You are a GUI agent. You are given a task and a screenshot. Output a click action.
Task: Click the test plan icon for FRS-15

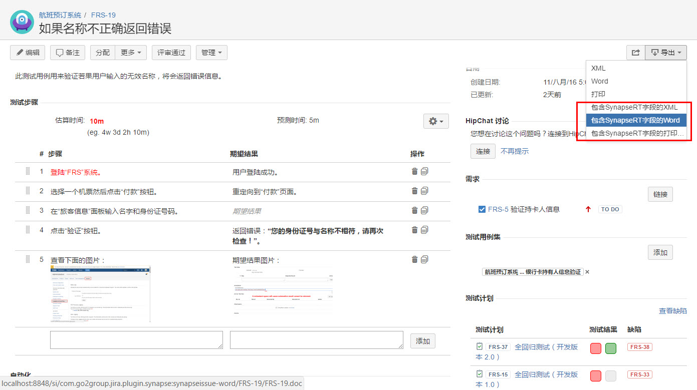[480, 374]
